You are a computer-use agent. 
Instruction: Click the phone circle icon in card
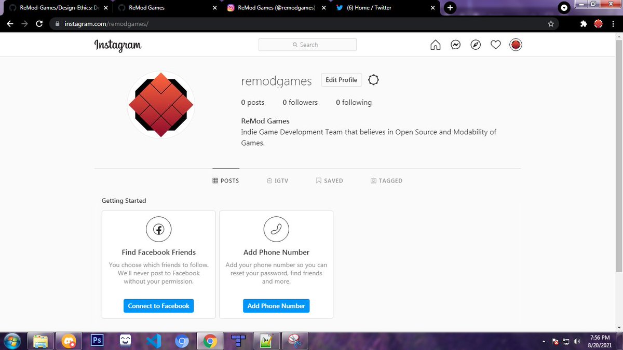(x=276, y=229)
